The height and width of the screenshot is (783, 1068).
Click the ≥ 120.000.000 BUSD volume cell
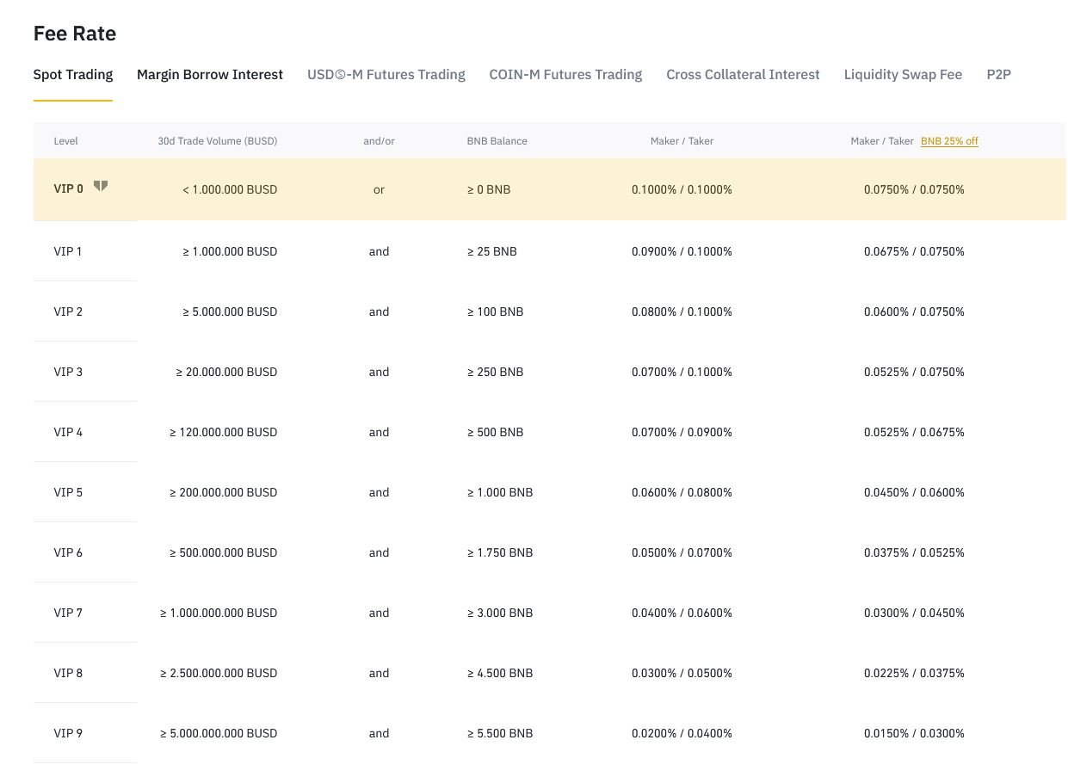point(224,432)
